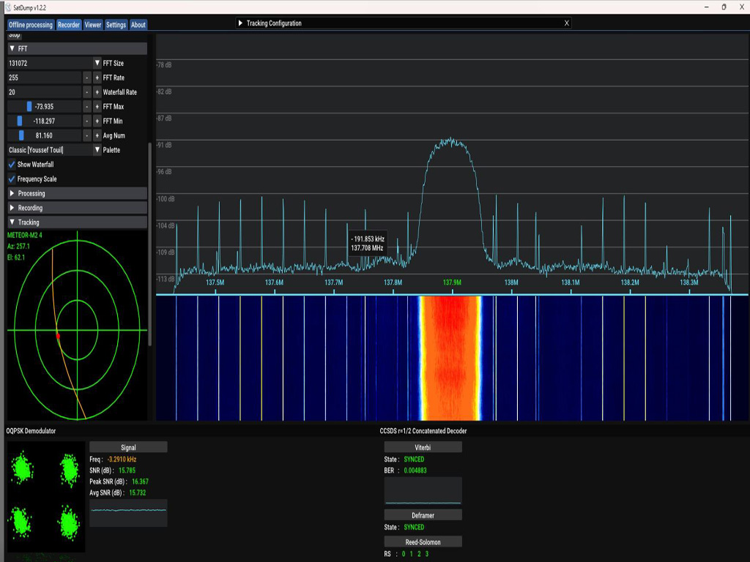
Task: Toggle the Show Waterfall checkbox
Action: coord(12,165)
